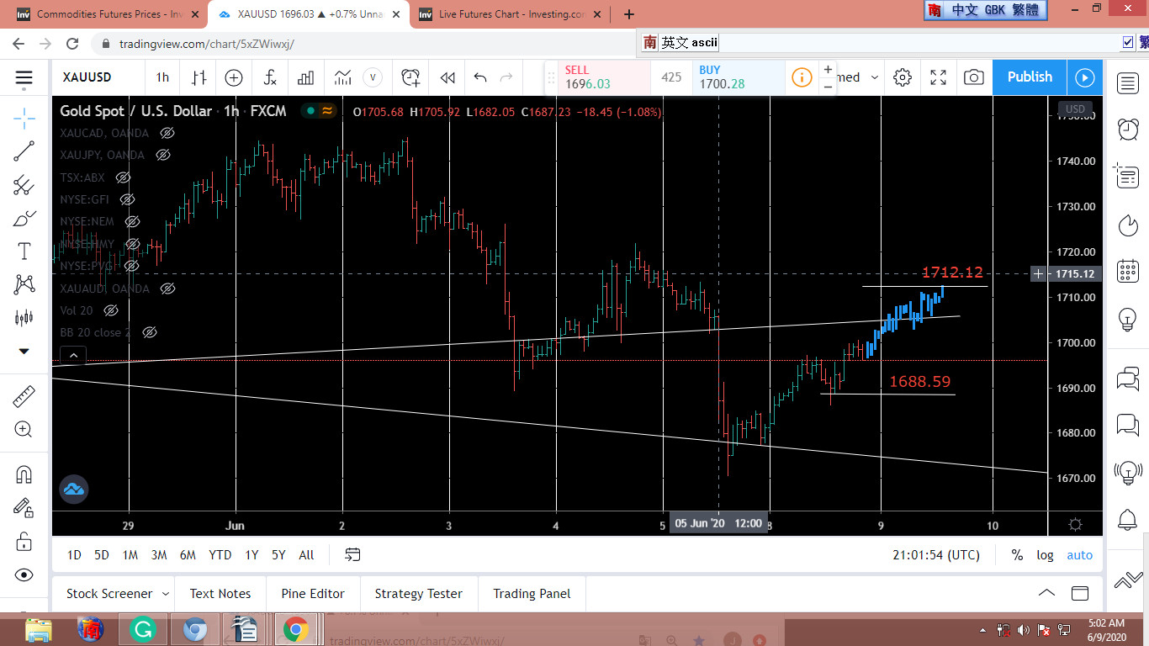
Task: Open the Ideas lightbulb icon in right sidebar
Action: [1127, 320]
